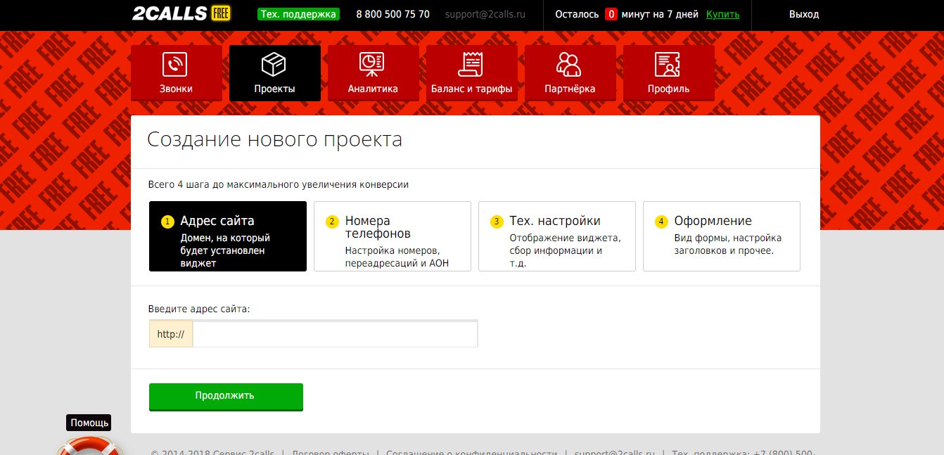This screenshot has height=455, width=944.
Task: Click the Помощь tooltip label
Action: (x=89, y=423)
